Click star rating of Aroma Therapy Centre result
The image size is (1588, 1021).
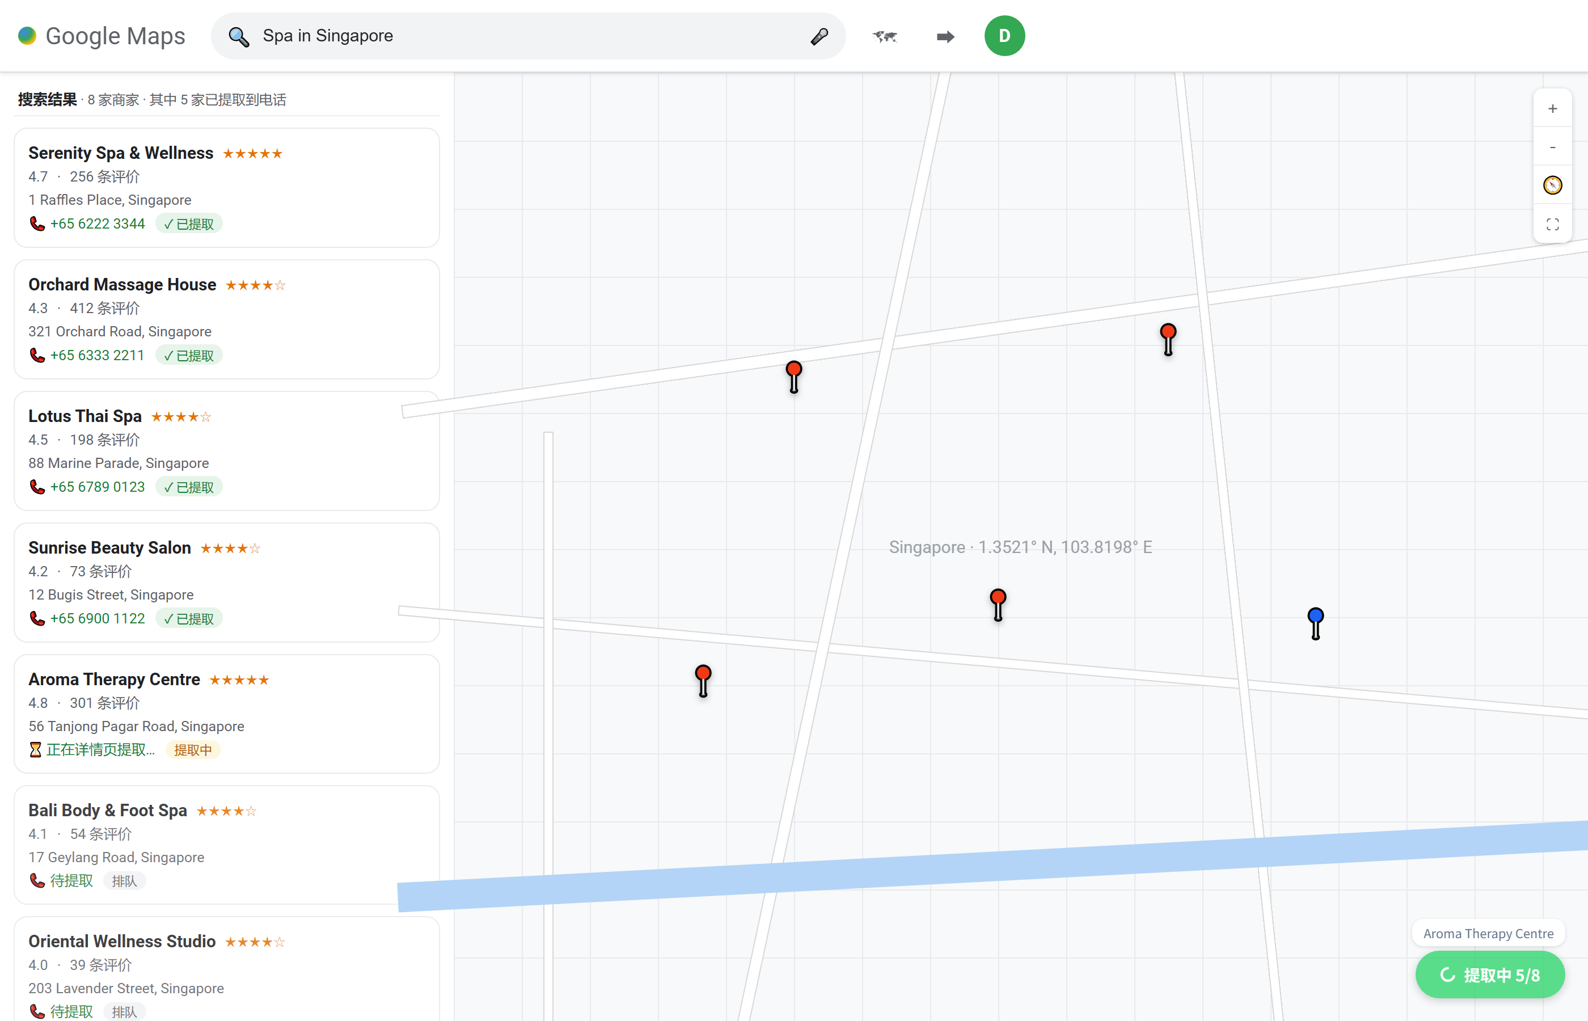point(239,680)
